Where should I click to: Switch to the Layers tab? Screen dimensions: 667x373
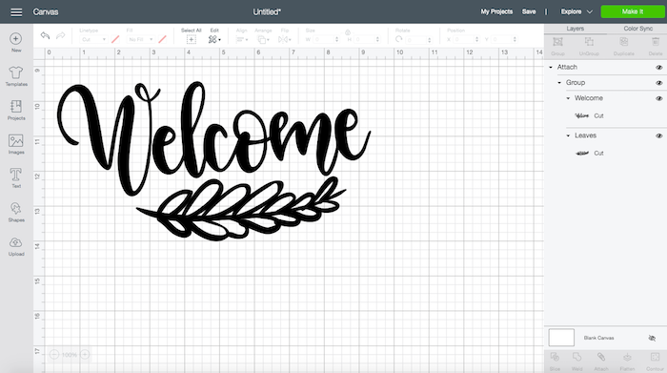point(576,29)
